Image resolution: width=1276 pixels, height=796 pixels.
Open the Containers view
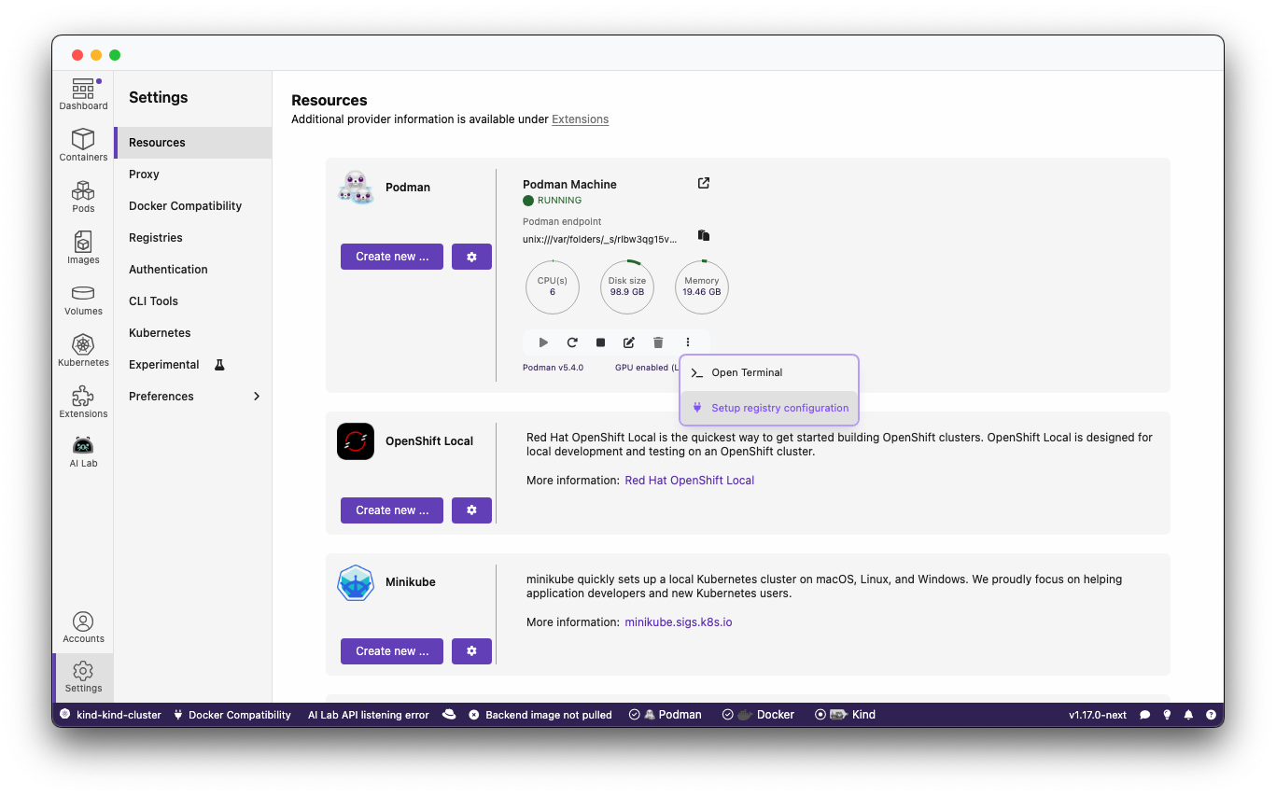click(x=83, y=145)
